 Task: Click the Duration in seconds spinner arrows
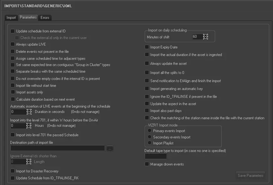tap(29, 112)
